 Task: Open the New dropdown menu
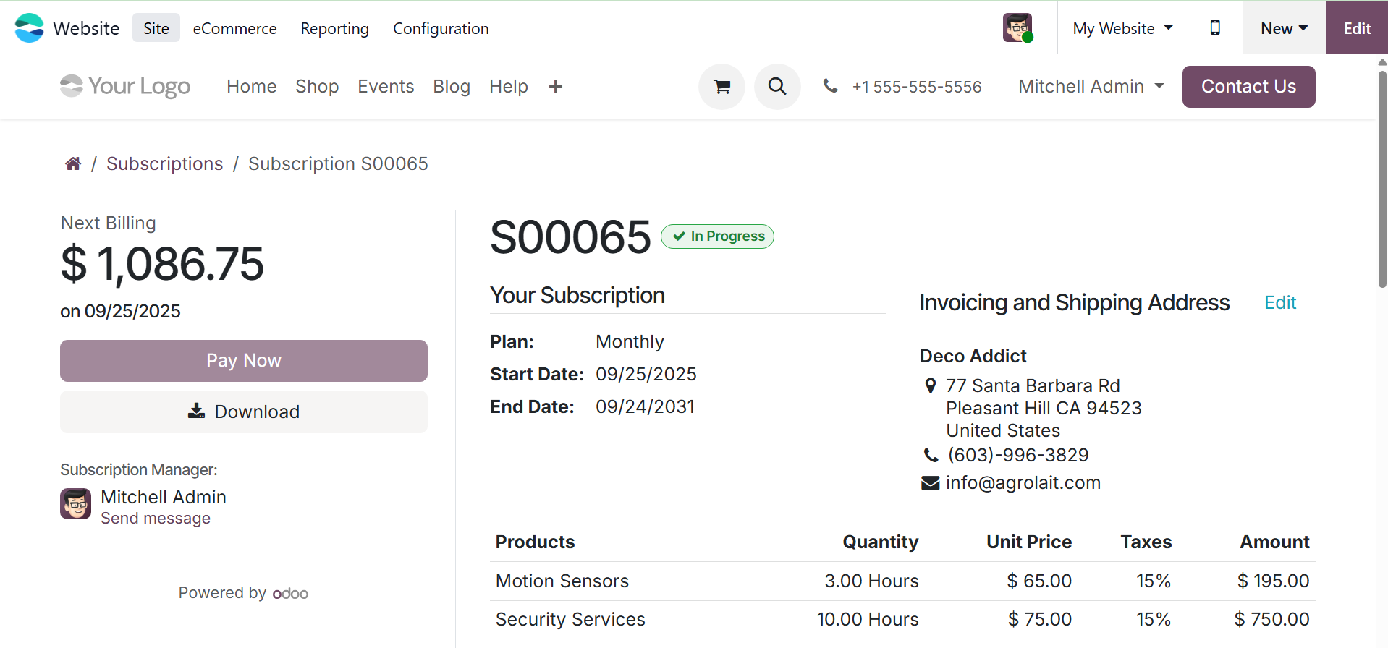[1284, 28]
